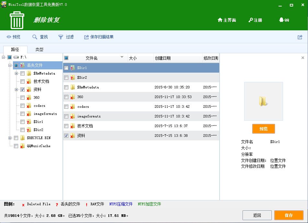
Task: Select the $Dir2 item in tree
Action: [38, 130]
